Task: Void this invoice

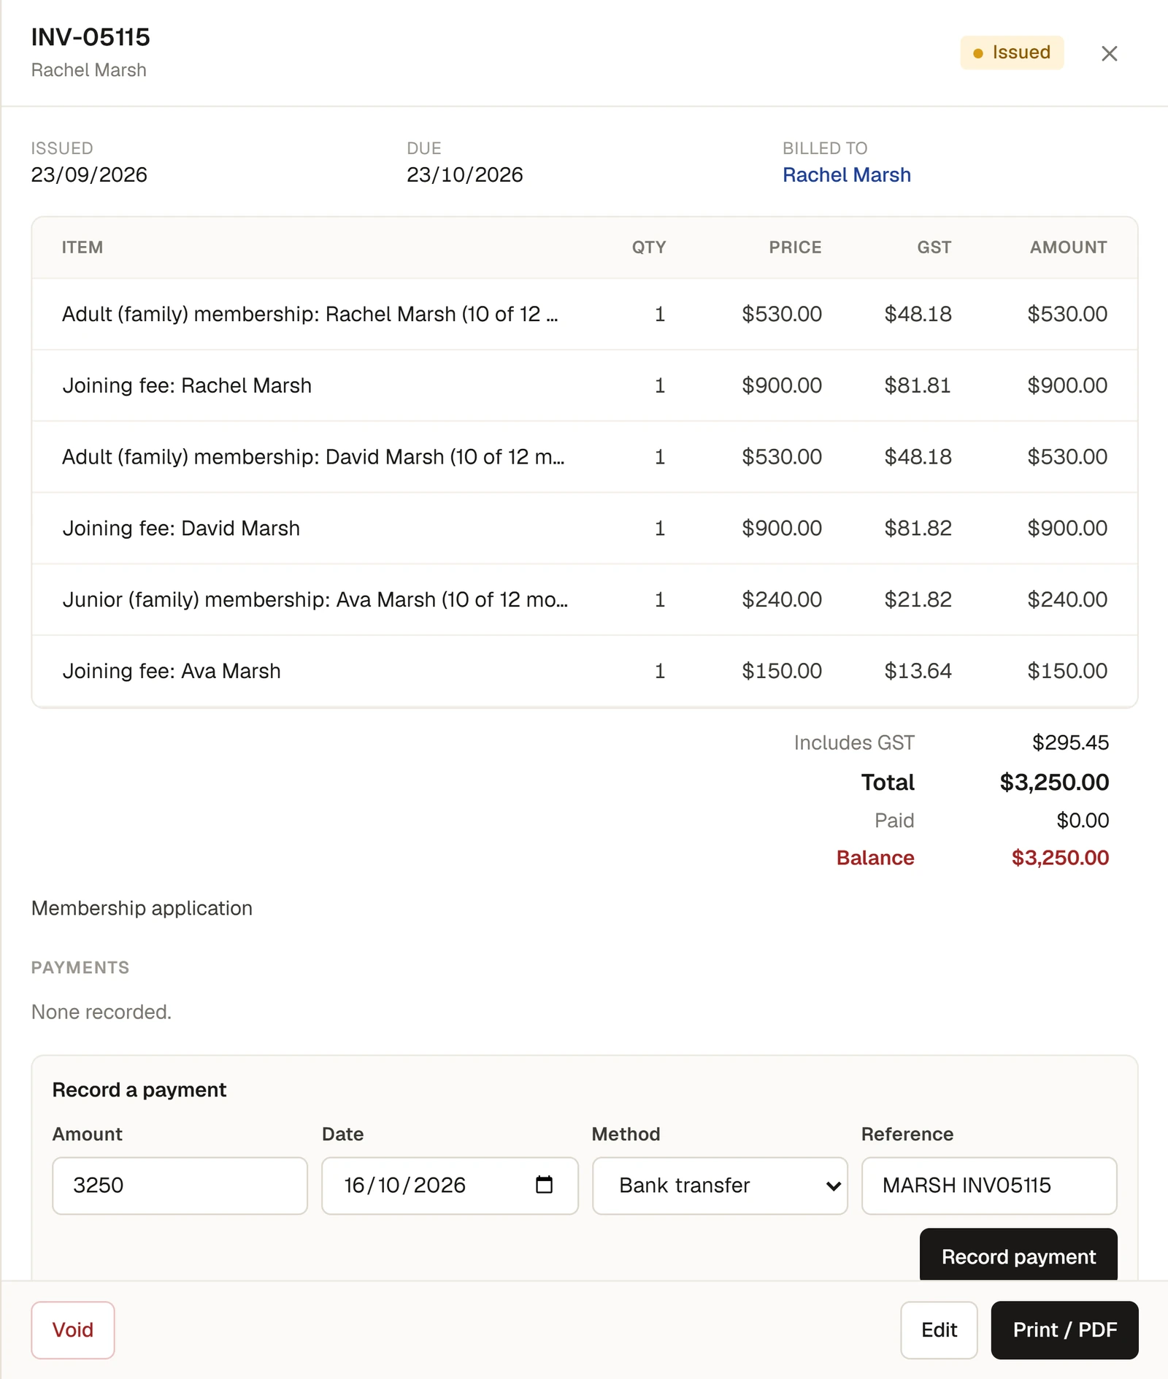Action: point(73,1329)
